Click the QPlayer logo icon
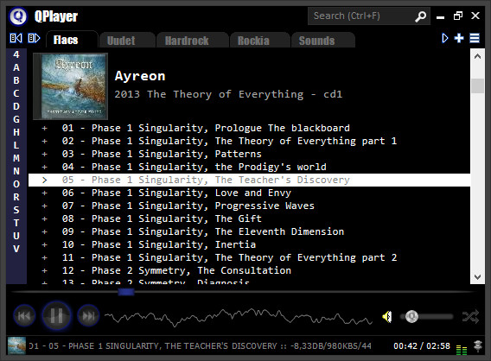The height and width of the screenshot is (361, 491). (18, 16)
